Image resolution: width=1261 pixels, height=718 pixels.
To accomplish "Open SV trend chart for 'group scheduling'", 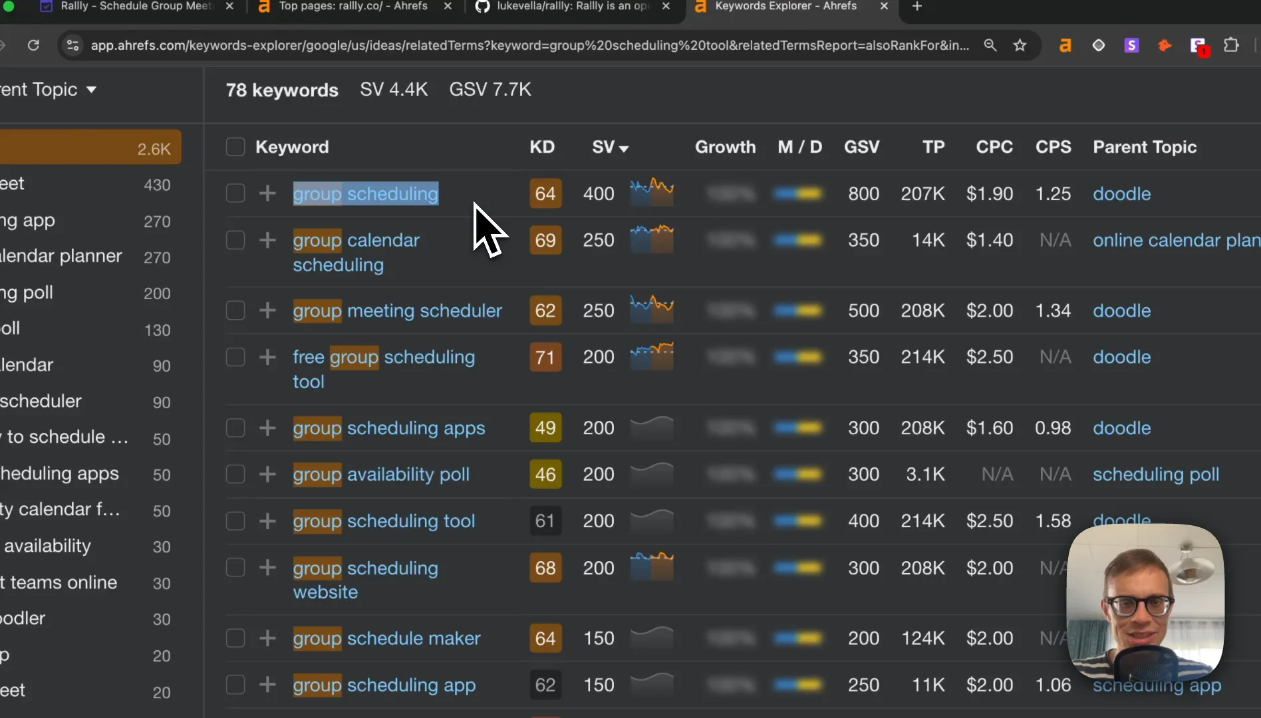I will coord(652,192).
